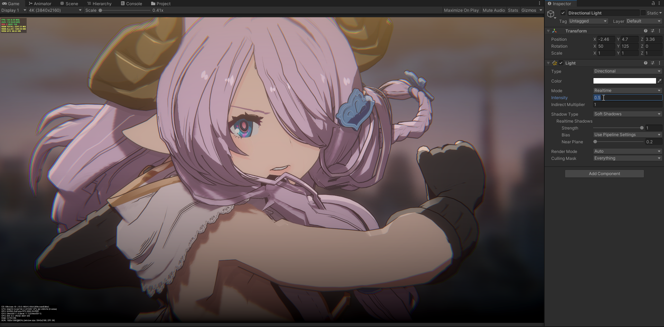664x327 pixels.
Task: Open Render Mode dropdown showing Auto
Action: pyautogui.click(x=627, y=151)
